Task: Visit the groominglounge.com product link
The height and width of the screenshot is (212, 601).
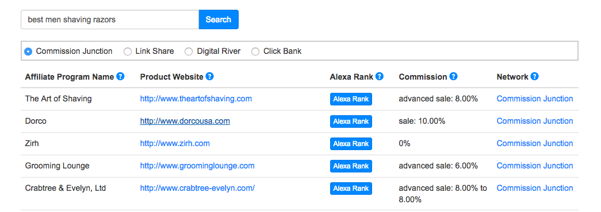Action: coord(197,166)
